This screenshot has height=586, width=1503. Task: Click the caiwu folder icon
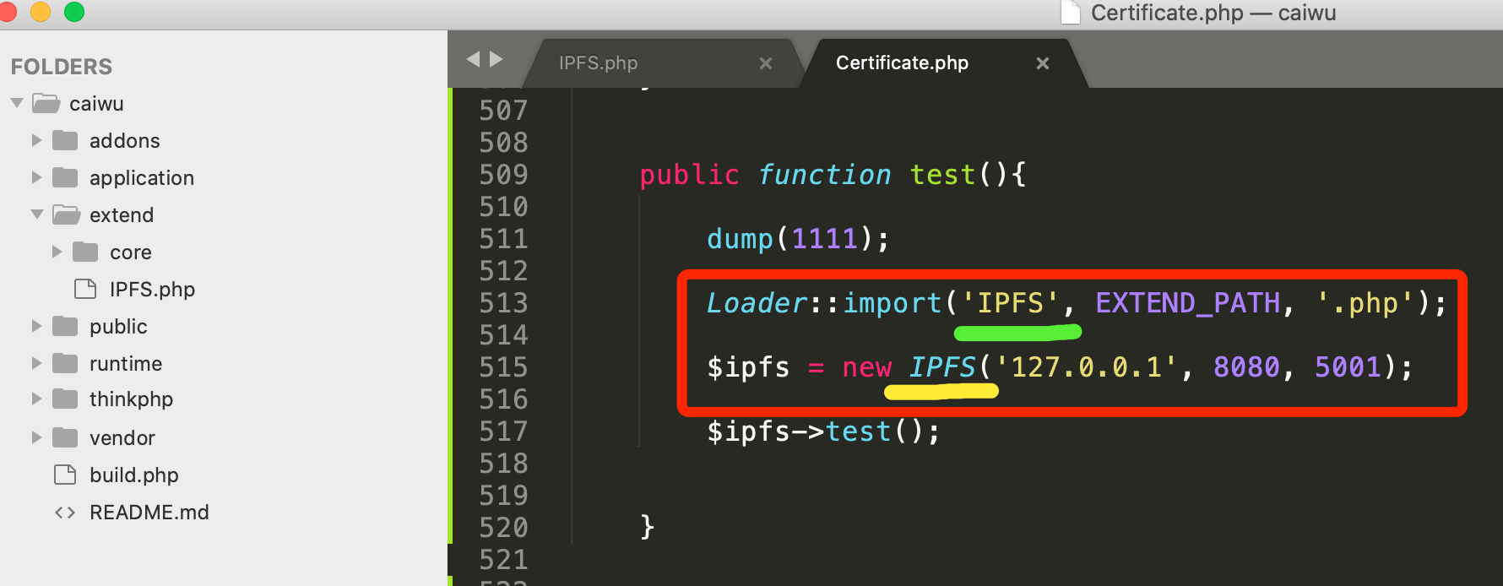[46, 103]
